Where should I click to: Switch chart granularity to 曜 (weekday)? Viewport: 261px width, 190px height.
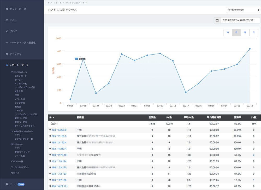(x=245, y=33)
